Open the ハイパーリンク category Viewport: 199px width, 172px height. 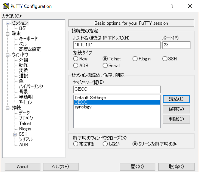pos(31,87)
